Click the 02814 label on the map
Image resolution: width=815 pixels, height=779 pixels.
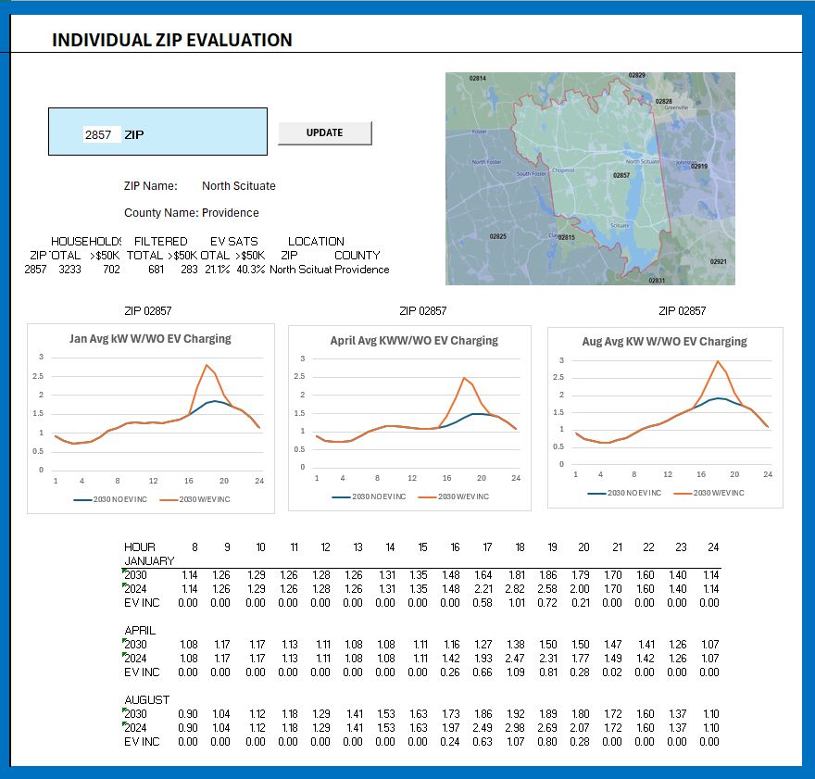477,79
